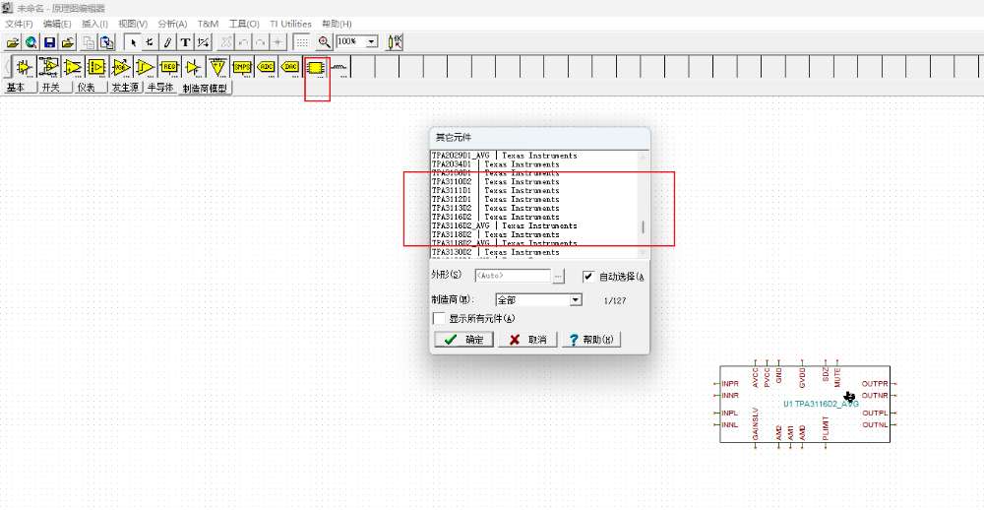Select TPA3113D2 in the component list
Image resolution: width=984 pixels, height=510 pixels.
click(495, 208)
